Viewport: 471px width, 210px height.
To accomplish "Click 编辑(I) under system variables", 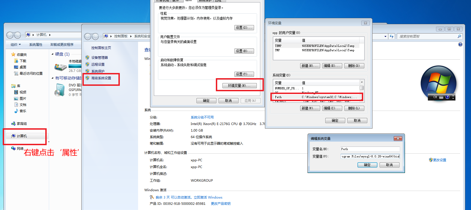I will (x=332, y=108).
